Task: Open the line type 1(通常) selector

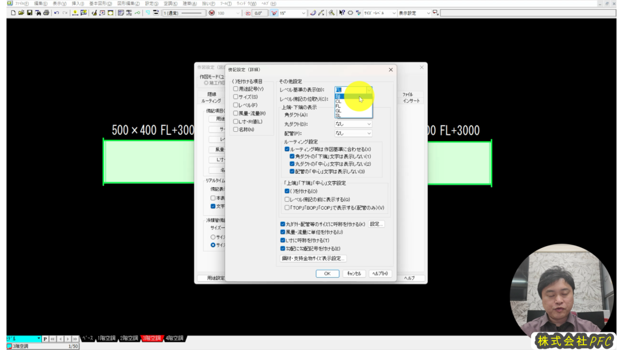Action: [183, 13]
